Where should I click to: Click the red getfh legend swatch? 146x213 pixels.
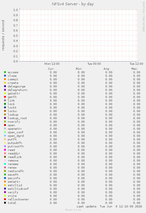coord(5,97)
